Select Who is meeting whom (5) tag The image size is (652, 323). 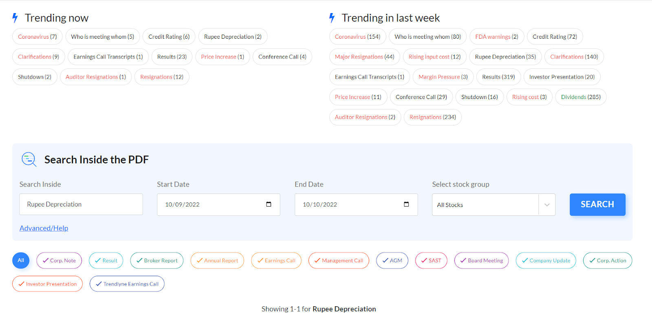pyautogui.click(x=103, y=37)
